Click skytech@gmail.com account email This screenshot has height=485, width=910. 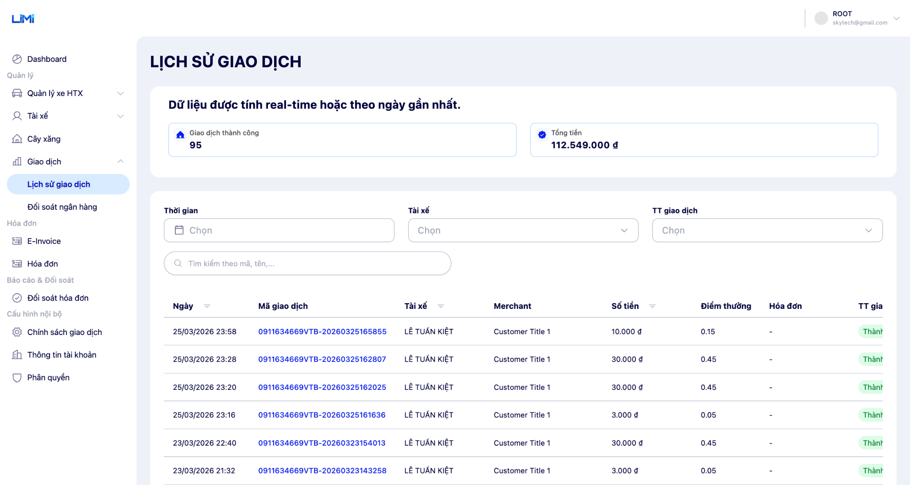click(x=860, y=23)
